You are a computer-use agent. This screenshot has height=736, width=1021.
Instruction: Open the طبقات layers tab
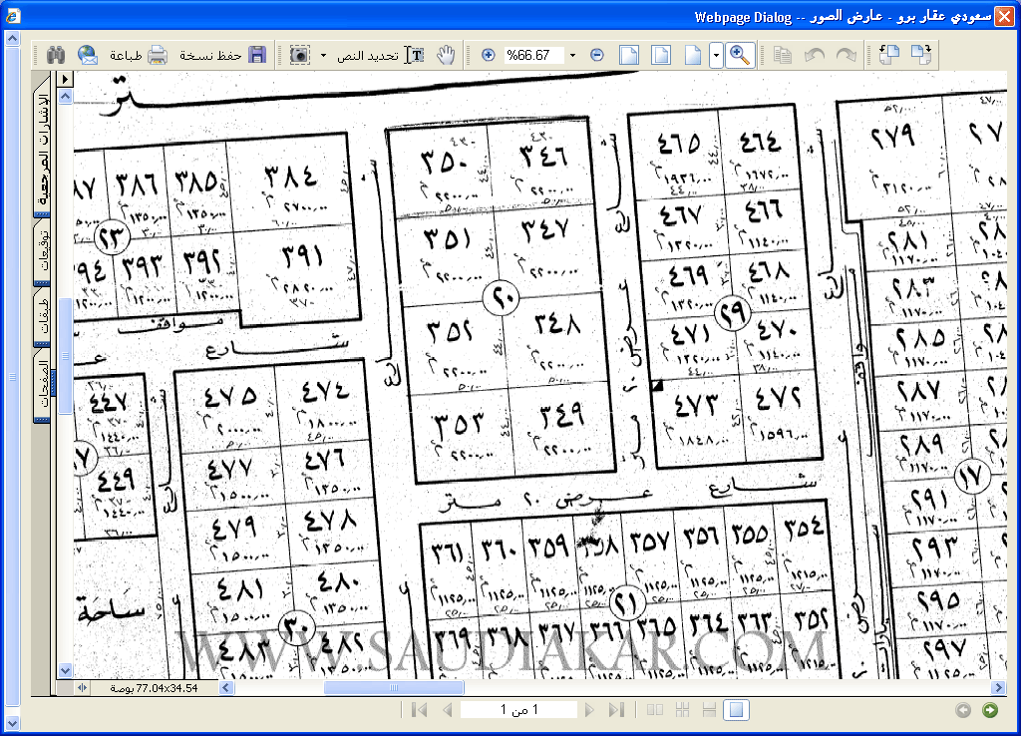click(x=42, y=317)
